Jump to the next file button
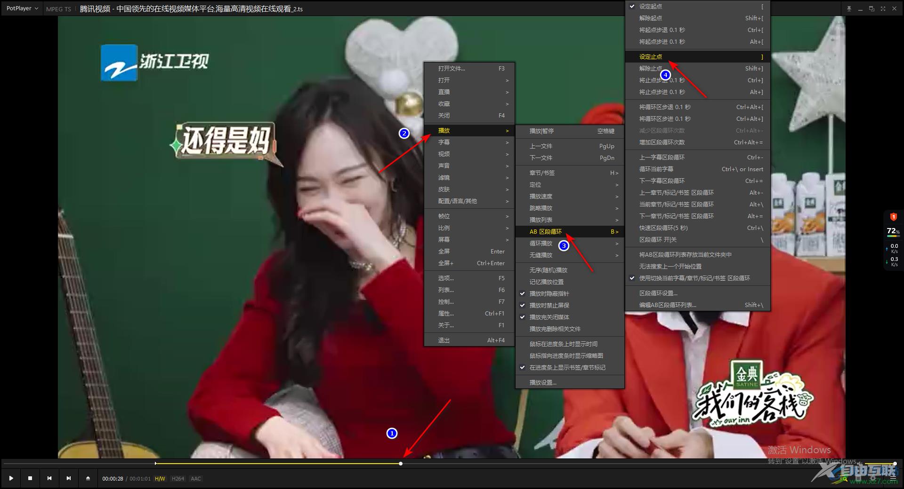Viewport: 904px width, 489px height. coord(69,478)
